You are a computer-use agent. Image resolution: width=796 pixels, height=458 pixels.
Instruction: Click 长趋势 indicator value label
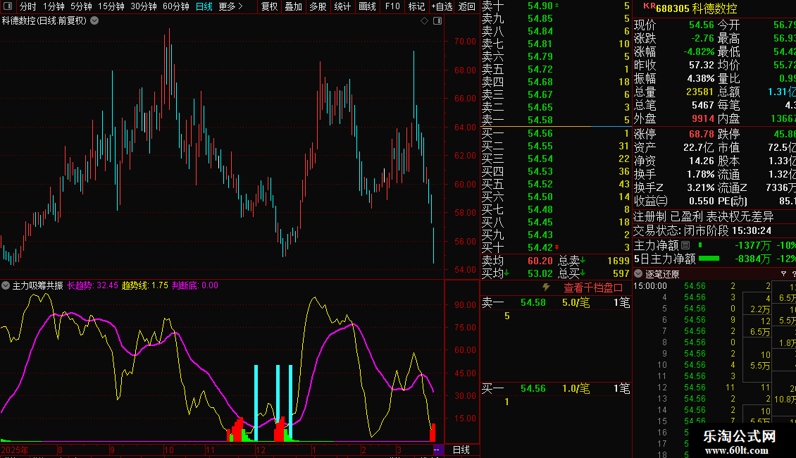tap(92, 285)
